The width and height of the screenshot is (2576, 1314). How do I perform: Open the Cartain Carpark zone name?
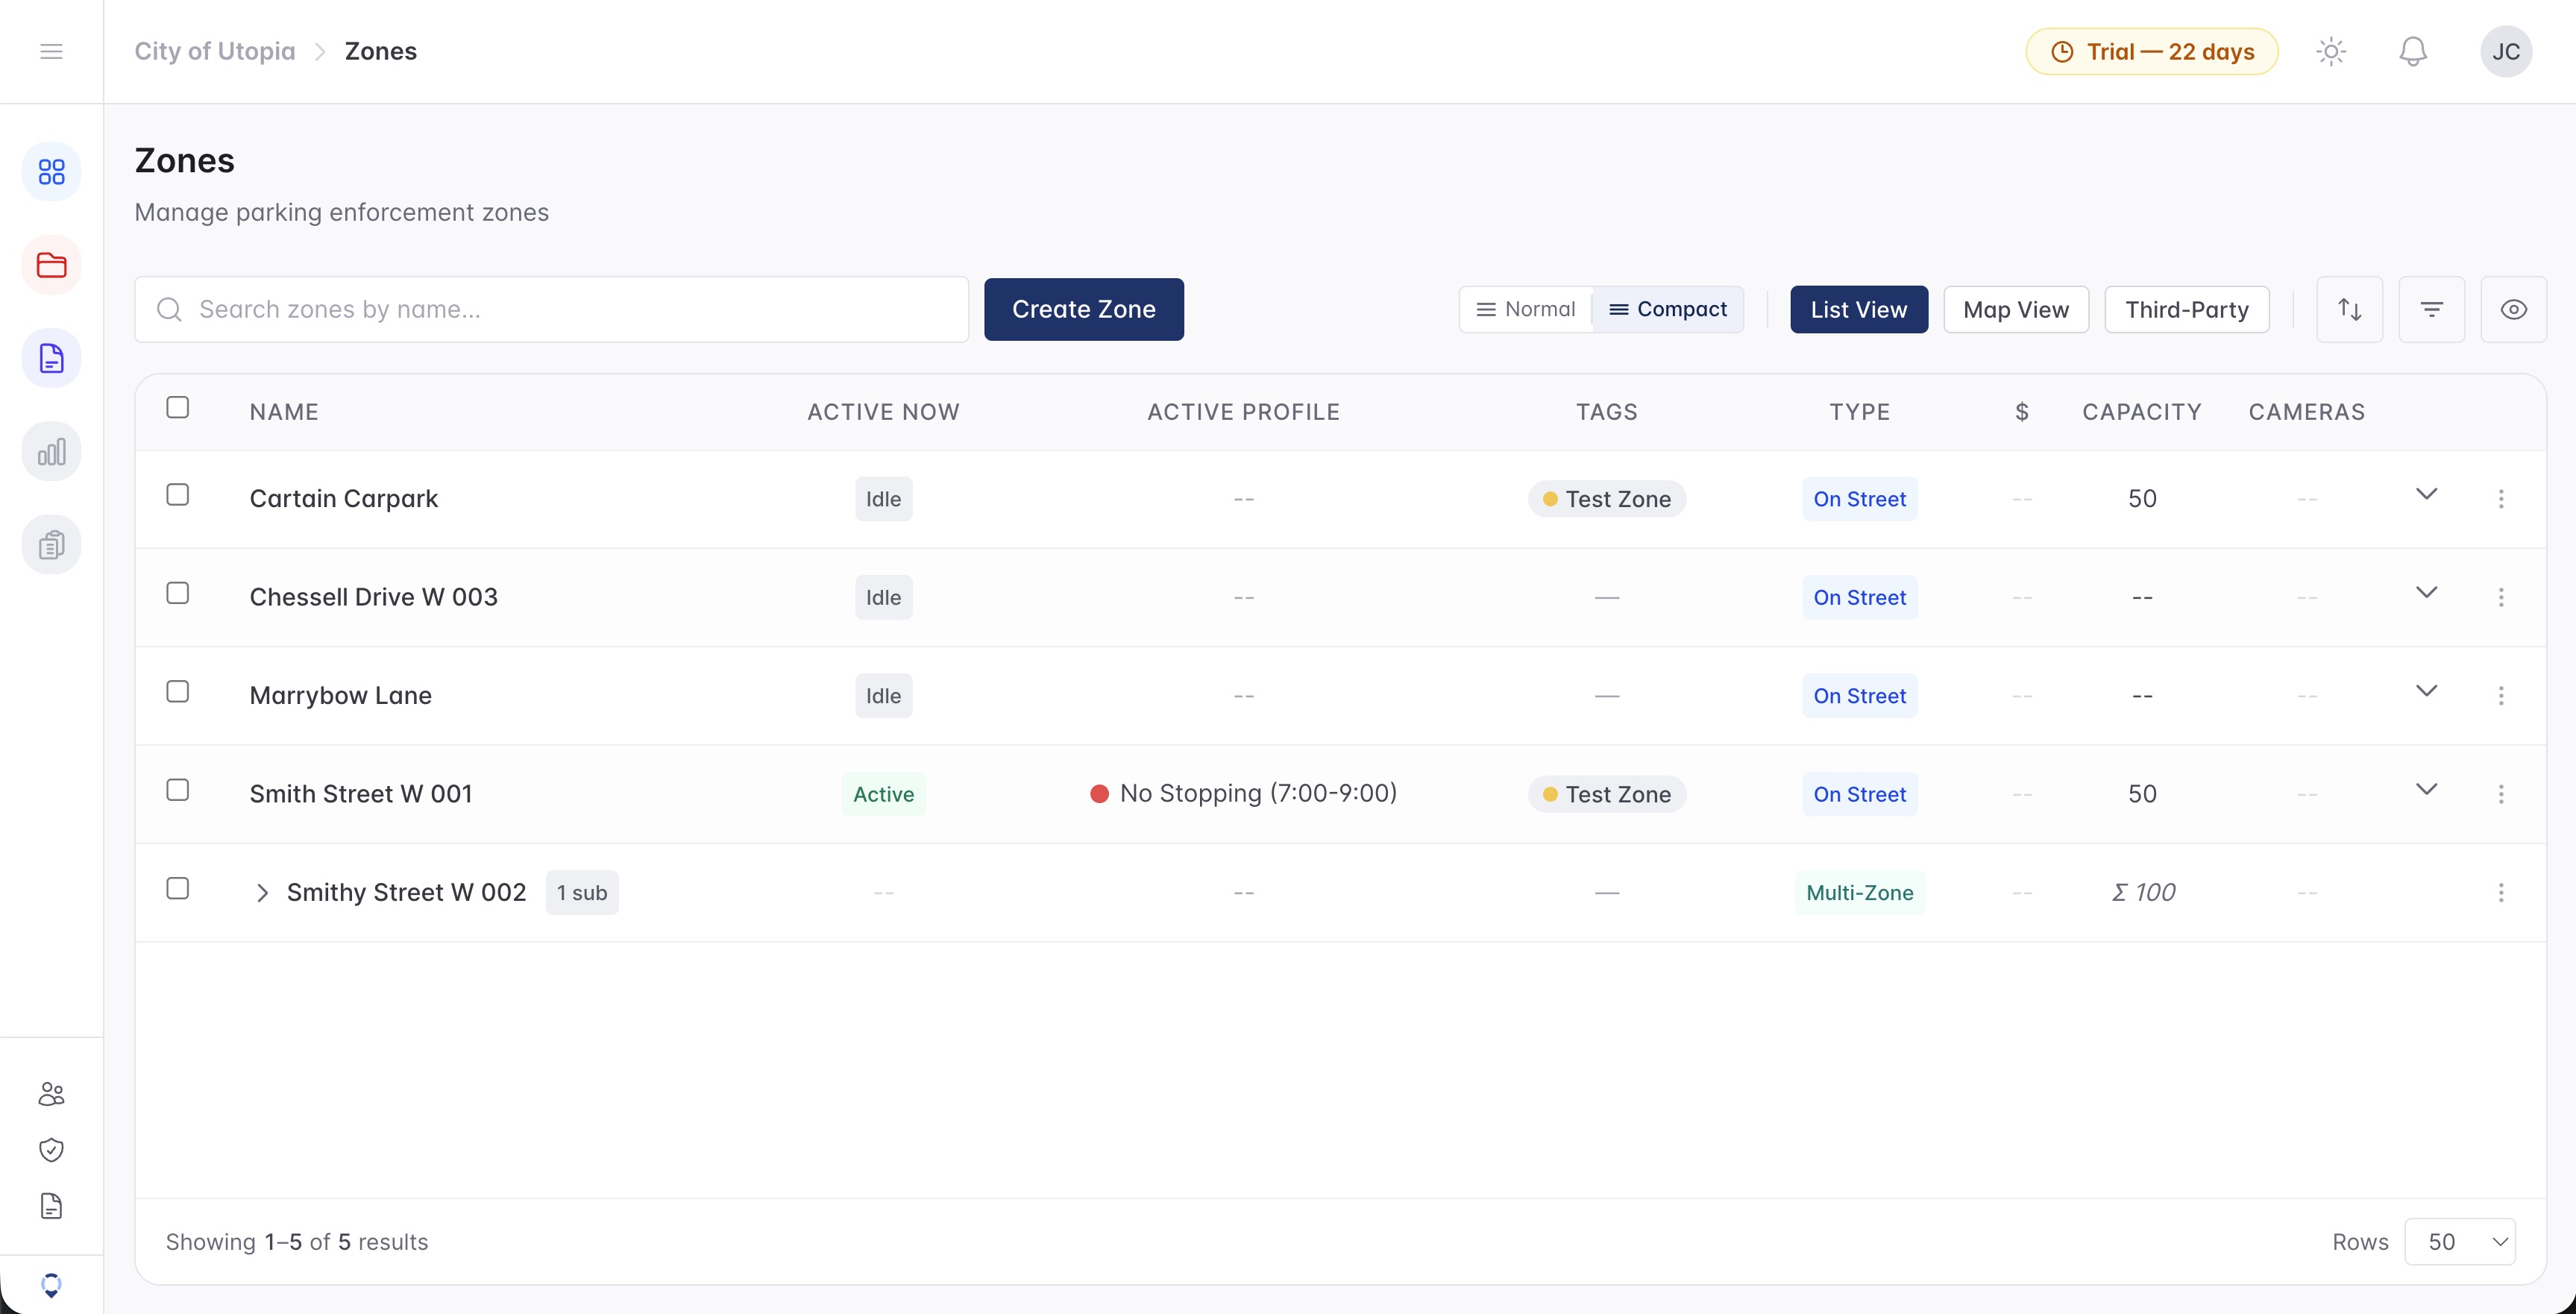click(344, 499)
